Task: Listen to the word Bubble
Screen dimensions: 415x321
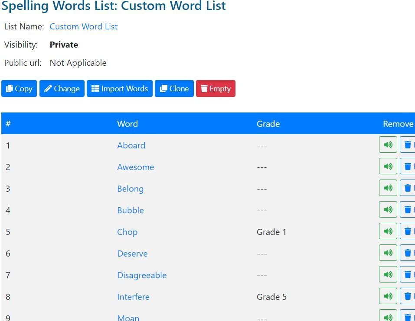Action: pyautogui.click(x=388, y=209)
